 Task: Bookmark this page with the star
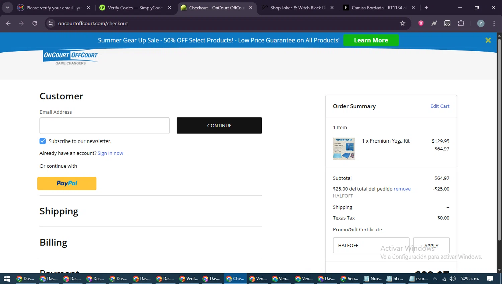pos(402,23)
